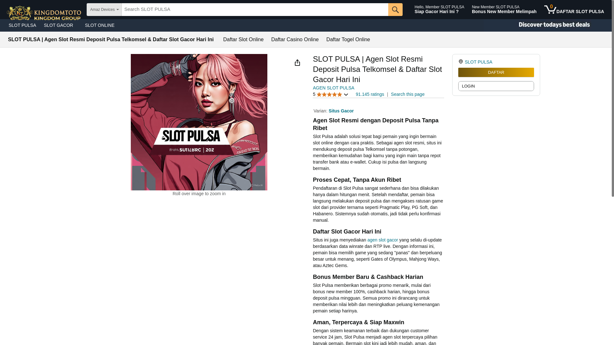Open the 91.145 ratings link
This screenshot has height=345, width=614.
tap(370, 94)
